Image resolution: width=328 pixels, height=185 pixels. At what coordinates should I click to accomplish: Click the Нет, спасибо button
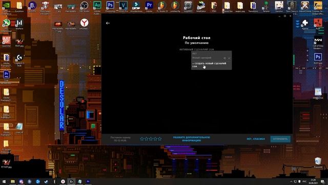pos(256,139)
